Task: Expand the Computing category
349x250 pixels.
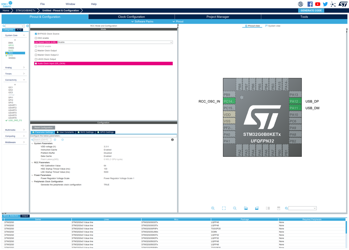Action: [x=24, y=136]
